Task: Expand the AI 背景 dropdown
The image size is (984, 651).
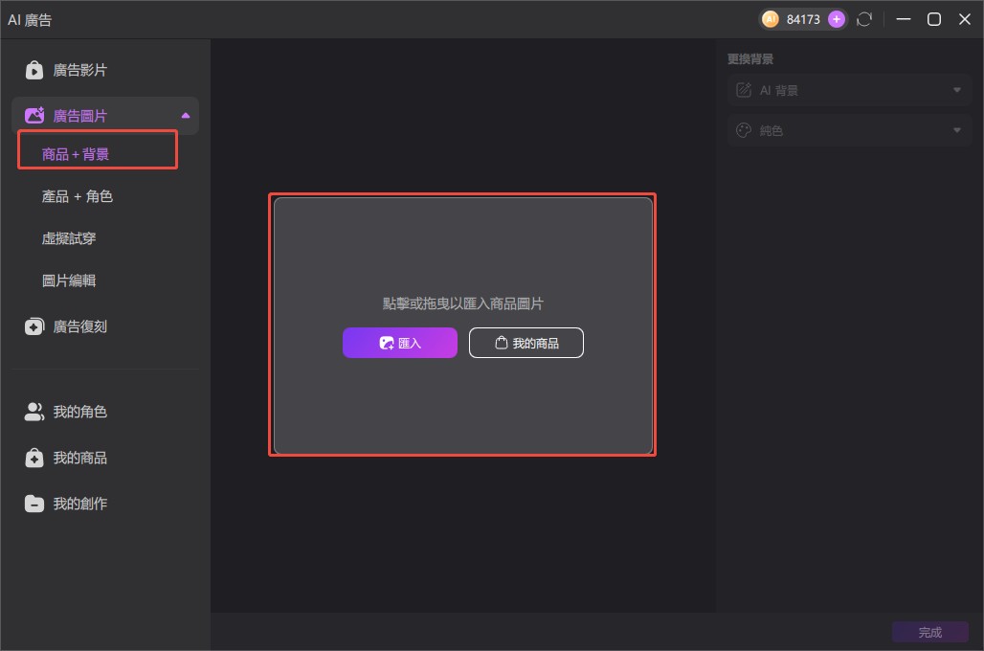Action: (x=849, y=90)
